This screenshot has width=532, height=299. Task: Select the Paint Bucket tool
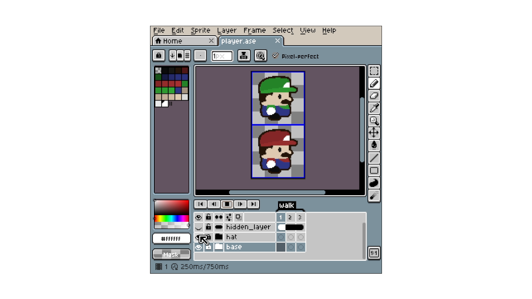tap(374, 145)
